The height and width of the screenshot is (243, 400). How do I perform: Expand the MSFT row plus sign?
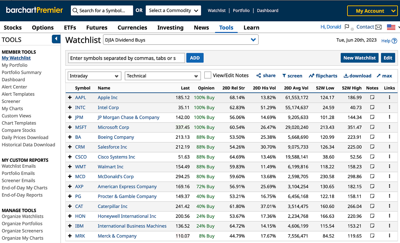(x=70, y=127)
